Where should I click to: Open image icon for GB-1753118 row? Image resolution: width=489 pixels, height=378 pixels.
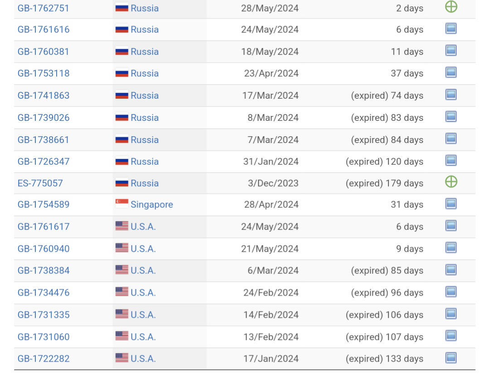tap(451, 72)
